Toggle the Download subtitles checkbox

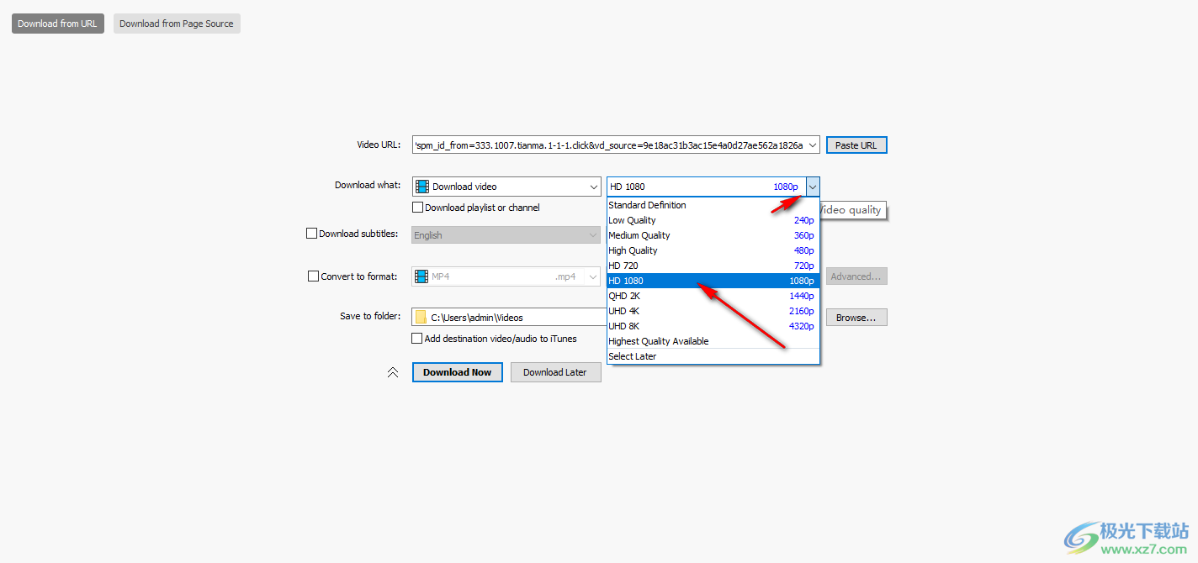[x=311, y=234]
